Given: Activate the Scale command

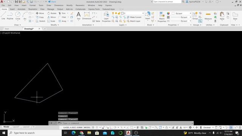Looking at the screenshot, I should coord(51,21).
